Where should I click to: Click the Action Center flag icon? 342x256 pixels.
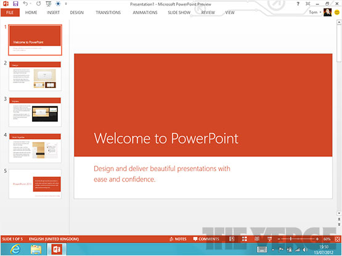tap(281, 249)
